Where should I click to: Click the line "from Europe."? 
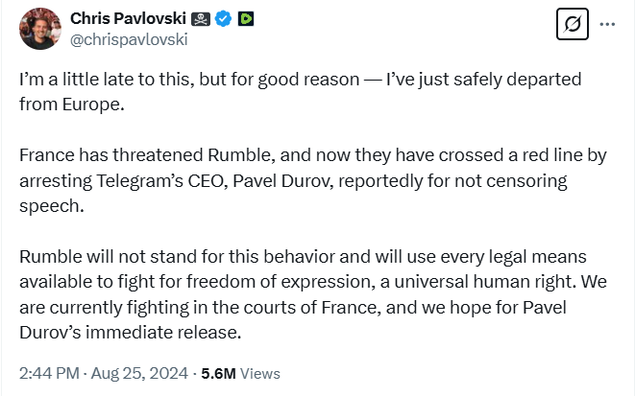(x=72, y=104)
